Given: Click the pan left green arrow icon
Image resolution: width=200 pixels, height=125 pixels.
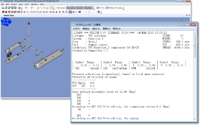Looking at the screenshot, I should click(51, 12).
